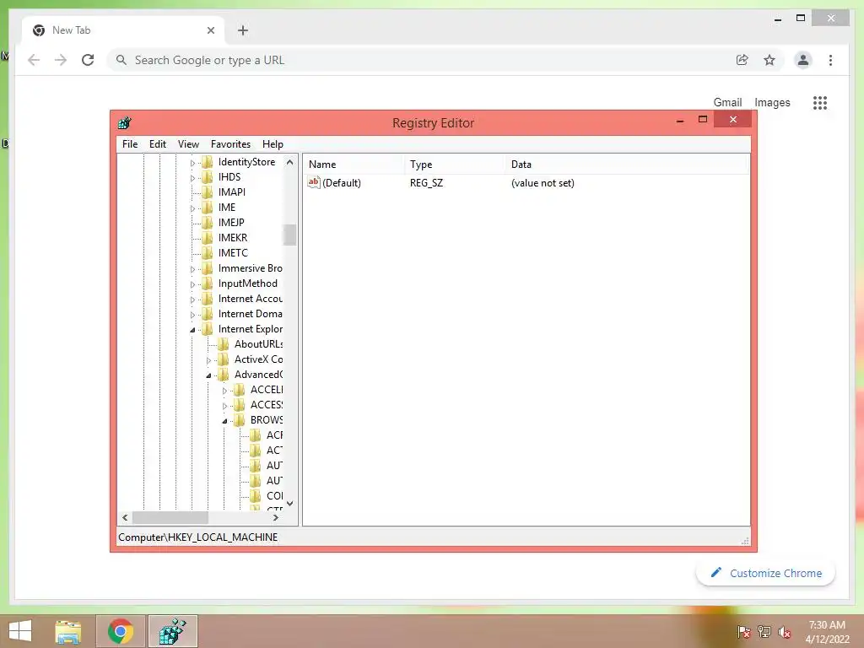Select the IHDS folder icon
This screenshot has width=864, height=648.
pyautogui.click(x=208, y=177)
